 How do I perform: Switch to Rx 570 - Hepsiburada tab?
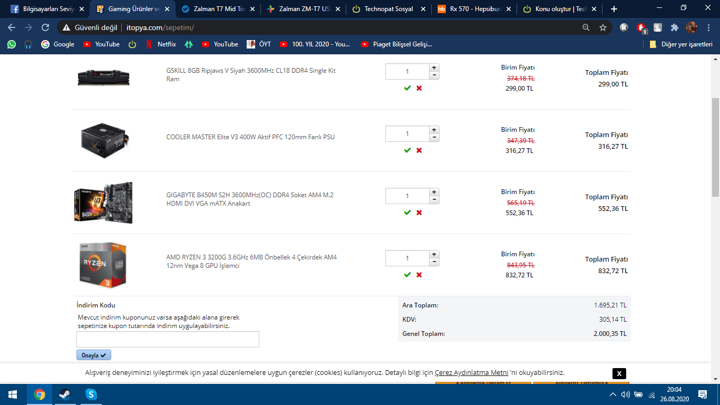[x=474, y=9]
